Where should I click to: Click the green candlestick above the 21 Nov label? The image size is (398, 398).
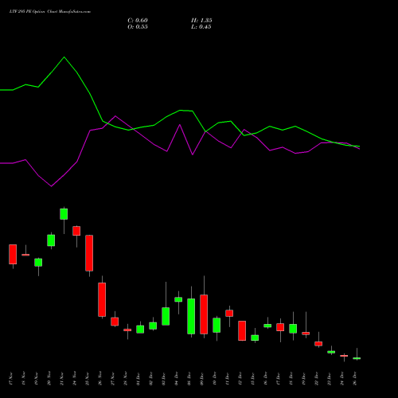point(64,214)
